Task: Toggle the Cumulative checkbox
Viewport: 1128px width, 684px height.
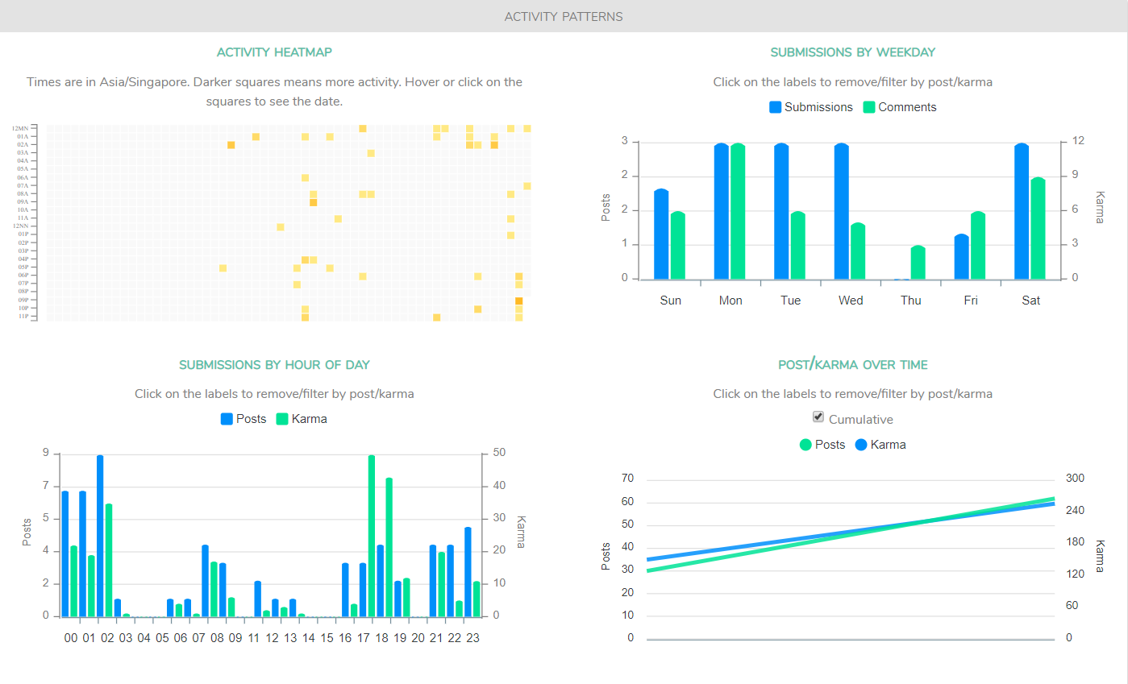Action: (x=818, y=417)
